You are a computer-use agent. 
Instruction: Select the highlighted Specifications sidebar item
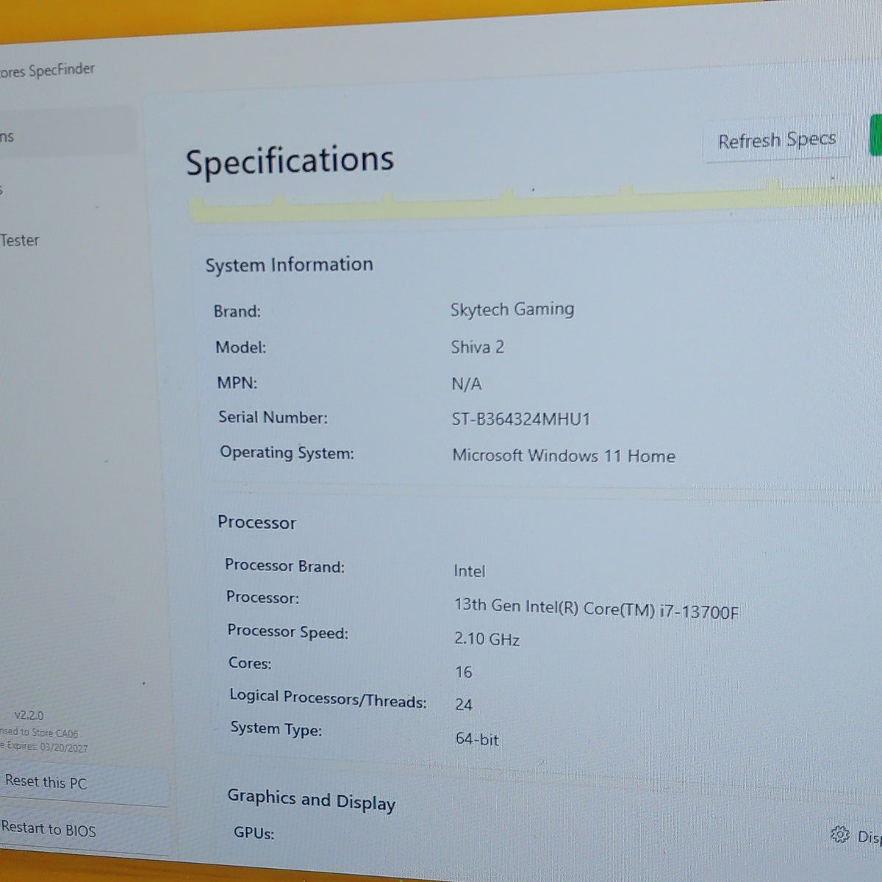pos(68,135)
